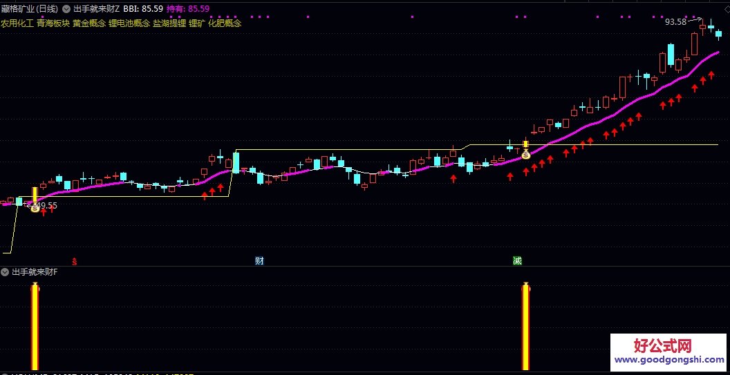Click the second yellow-red signal bar in 出手就来财F
The width and height of the screenshot is (730, 375).
pos(525,326)
